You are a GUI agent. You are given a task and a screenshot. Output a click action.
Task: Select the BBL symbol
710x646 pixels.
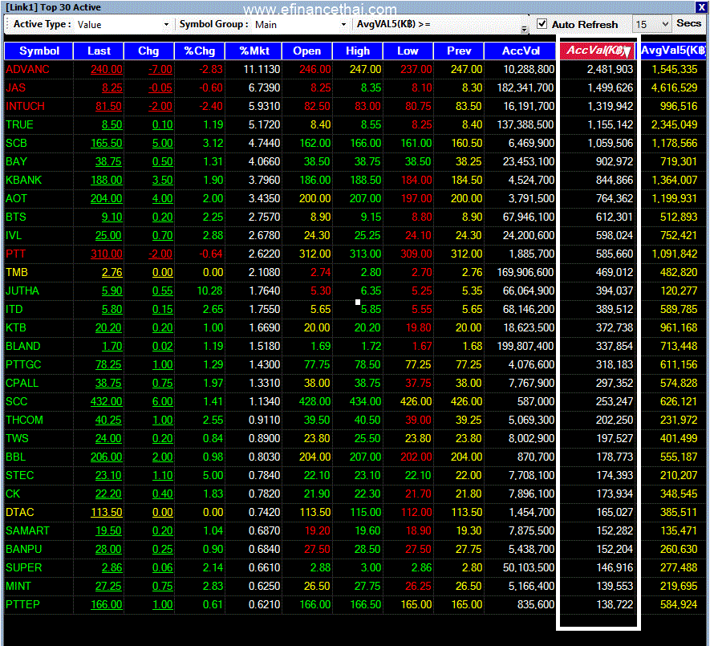click(x=16, y=457)
